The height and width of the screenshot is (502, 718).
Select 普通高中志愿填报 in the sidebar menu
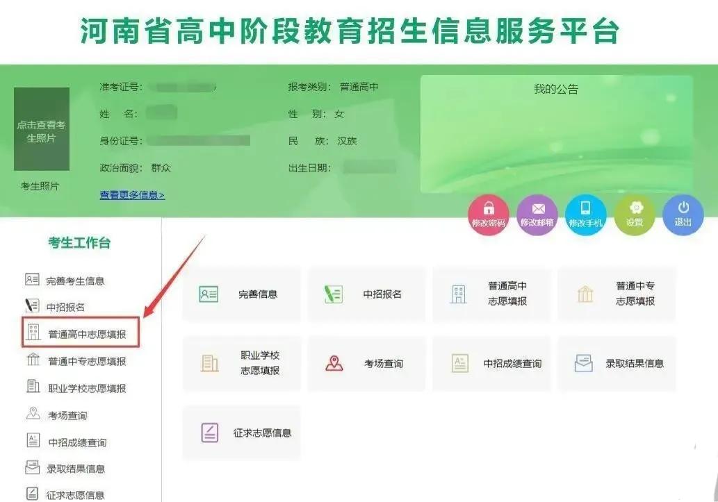[82, 333]
